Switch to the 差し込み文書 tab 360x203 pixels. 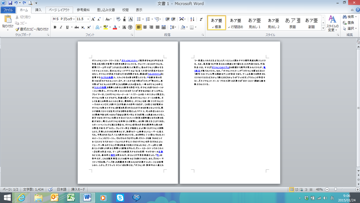point(106,10)
